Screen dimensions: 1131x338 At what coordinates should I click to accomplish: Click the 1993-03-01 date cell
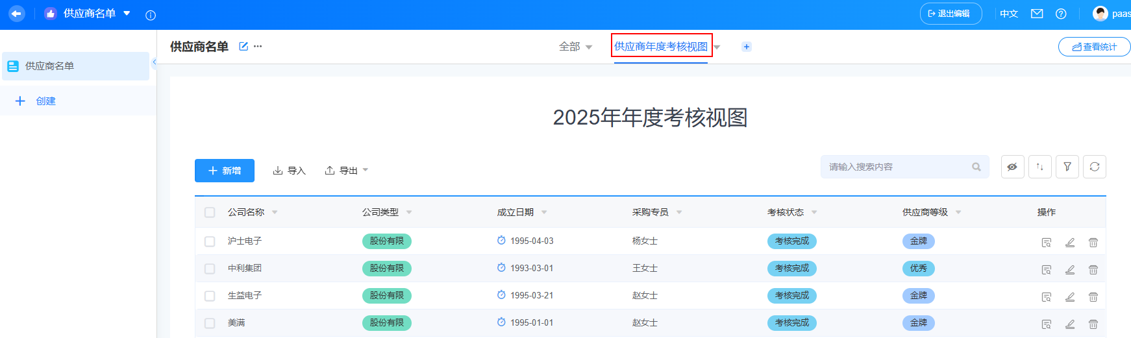click(x=532, y=269)
